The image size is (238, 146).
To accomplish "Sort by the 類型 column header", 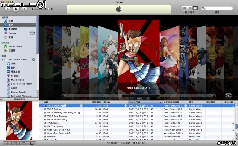I will (197, 102).
